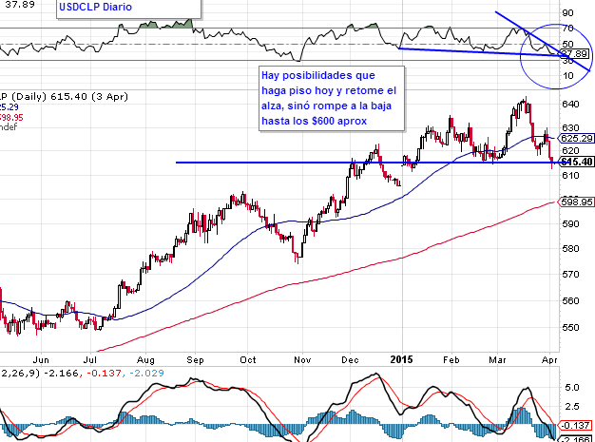The width and height of the screenshot is (595, 442).
Task: Click the USDCLP Diario title label
Action: click(x=96, y=7)
